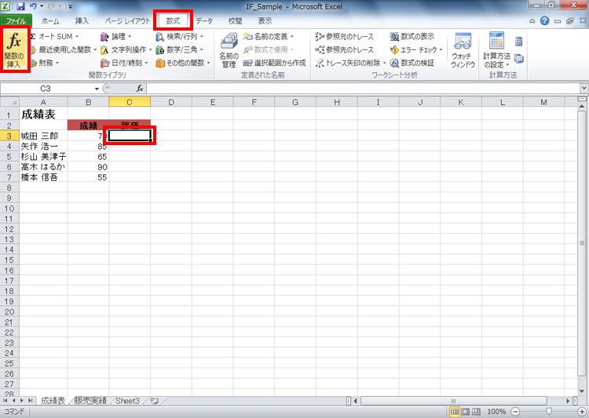Click into the formula bar input

(x=364, y=89)
